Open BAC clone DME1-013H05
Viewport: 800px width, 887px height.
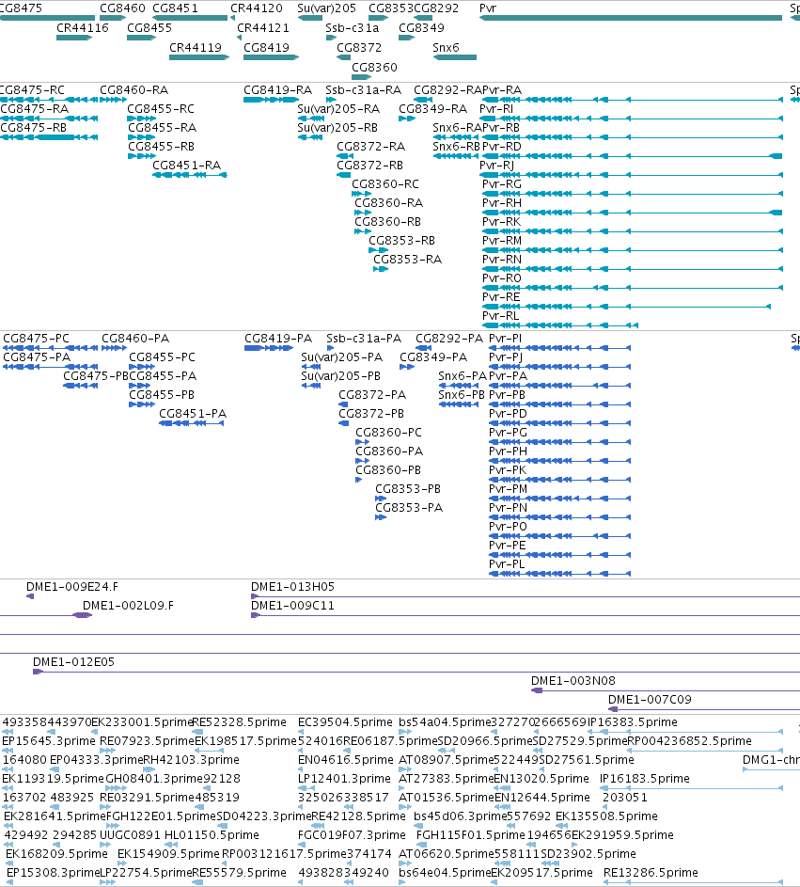pyautogui.click(x=525, y=596)
